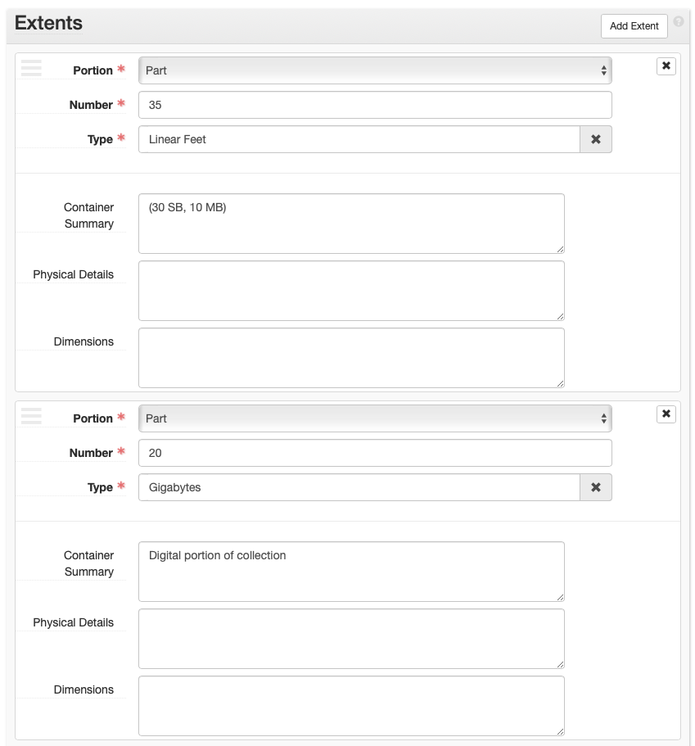Click the Type field showing Linear Feet

click(x=359, y=139)
